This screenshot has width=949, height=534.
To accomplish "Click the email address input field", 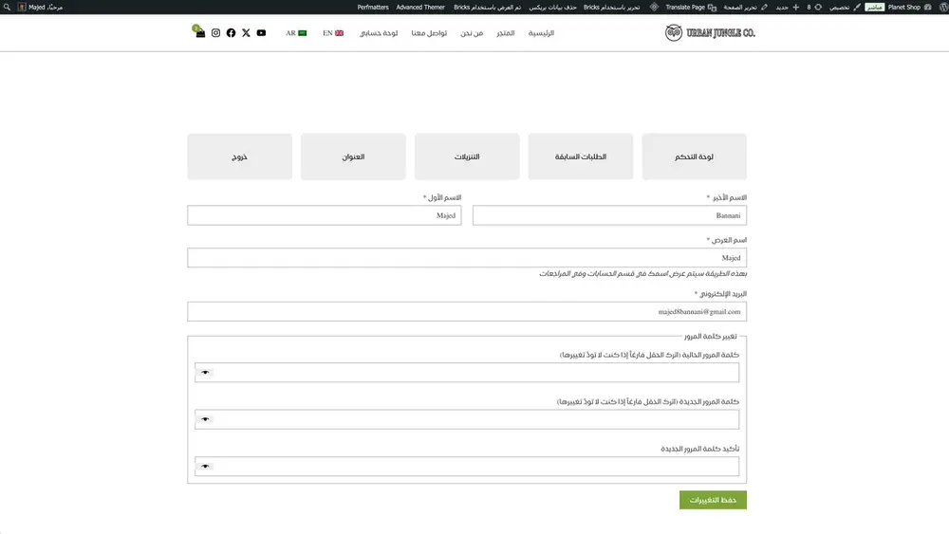I will [x=467, y=311].
